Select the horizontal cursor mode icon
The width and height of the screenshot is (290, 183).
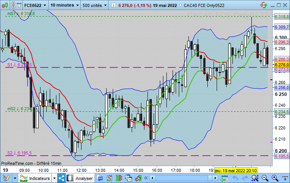click(x=19, y=5)
